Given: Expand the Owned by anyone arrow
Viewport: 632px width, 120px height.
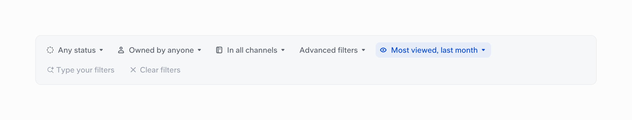Looking at the screenshot, I should coord(199,50).
